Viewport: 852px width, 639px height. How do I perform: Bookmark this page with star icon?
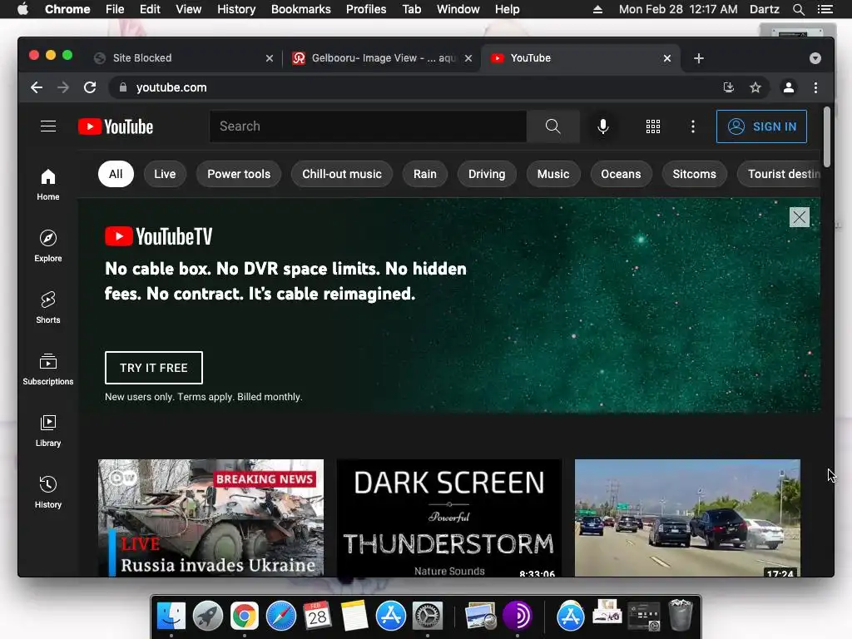(755, 87)
